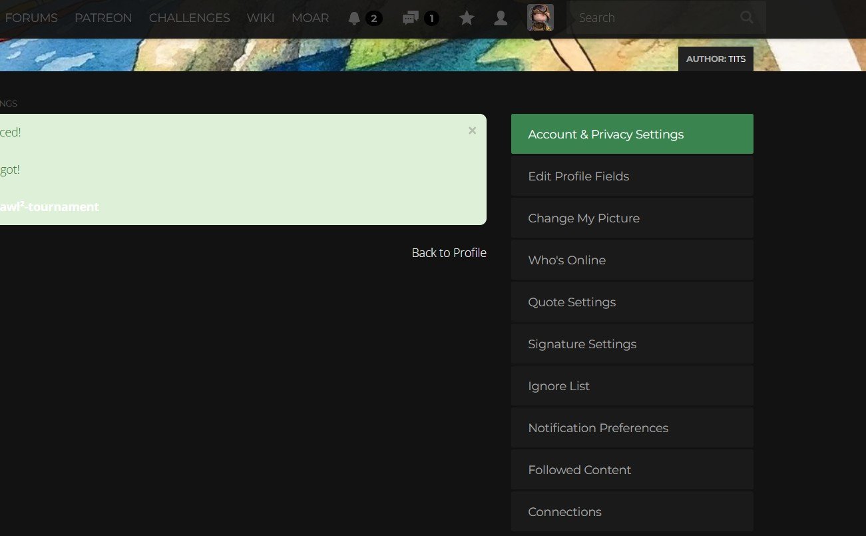
Task: Open Edit Profile Fields
Action: [x=632, y=176]
